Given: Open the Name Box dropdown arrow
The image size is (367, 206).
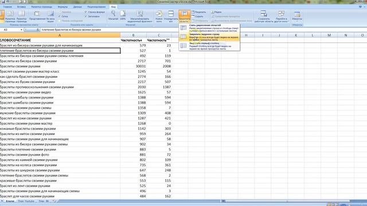Looking at the screenshot, I should pyautogui.click(x=21, y=30).
